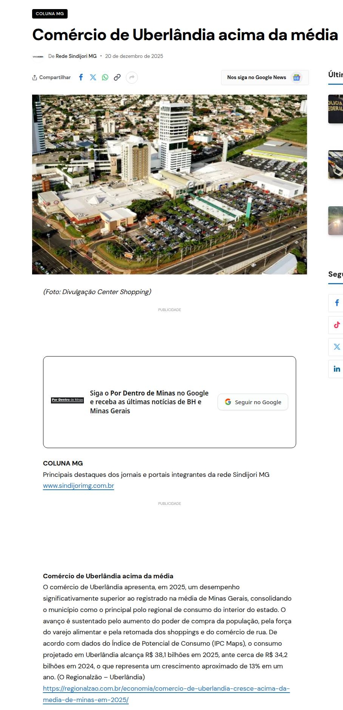Share the article on X
This screenshot has width=343, height=710.
tap(93, 77)
